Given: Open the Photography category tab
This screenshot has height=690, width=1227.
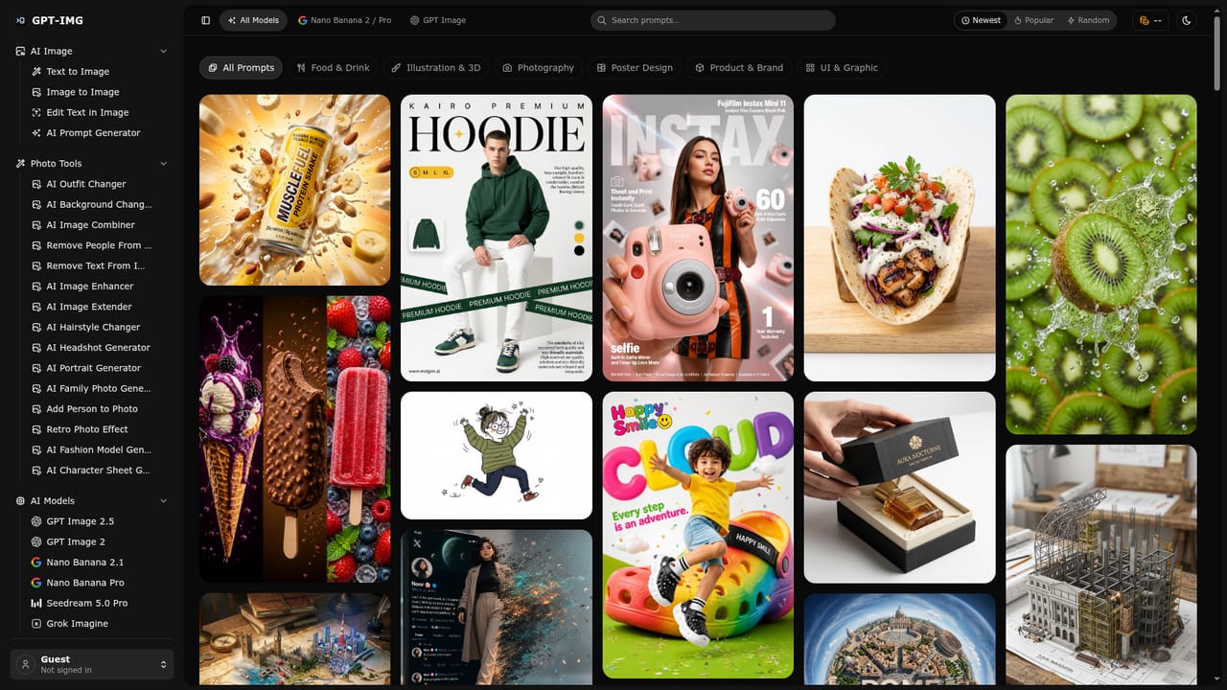Looking at the screenshot, I should pyautogui.click(x=538, y=67).
